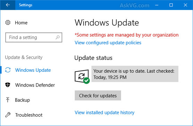
Task: Open the Home settings page
Action: [21, 23]
